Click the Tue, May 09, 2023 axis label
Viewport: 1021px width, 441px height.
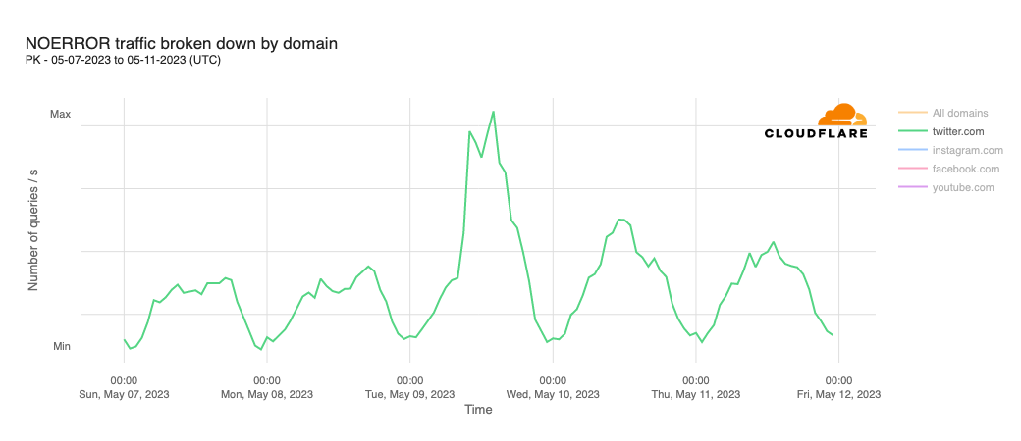pos(409,394)
